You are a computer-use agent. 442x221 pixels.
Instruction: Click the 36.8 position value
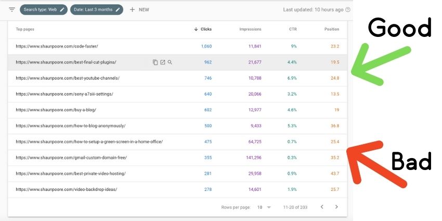pyautogui.click(x=335, y=126)
